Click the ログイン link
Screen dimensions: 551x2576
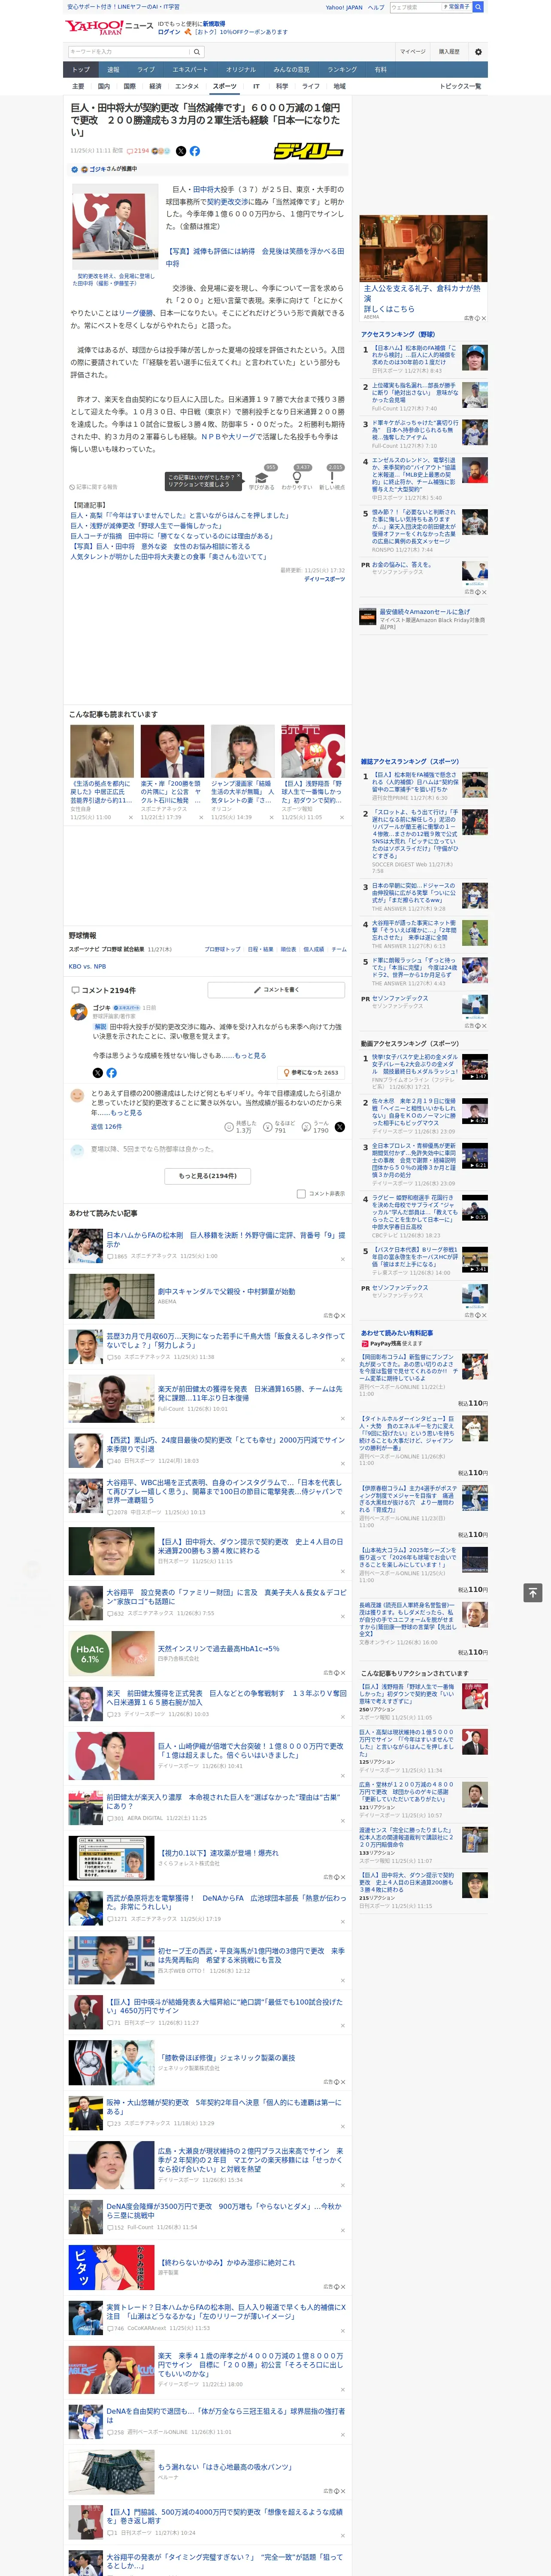pos(169,32)
